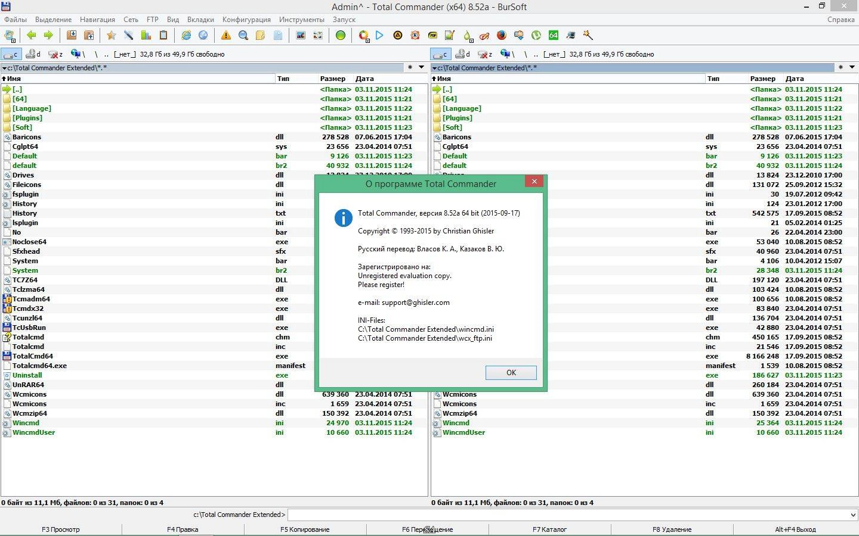859x536 pixels.
Task: Click F8 Удаление button
Action: click(672, 529)
